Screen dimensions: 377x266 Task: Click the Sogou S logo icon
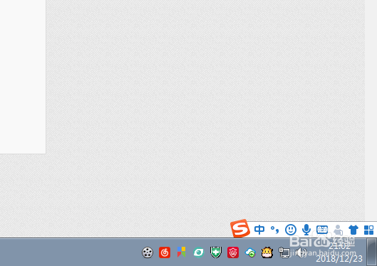click(239, 228)
